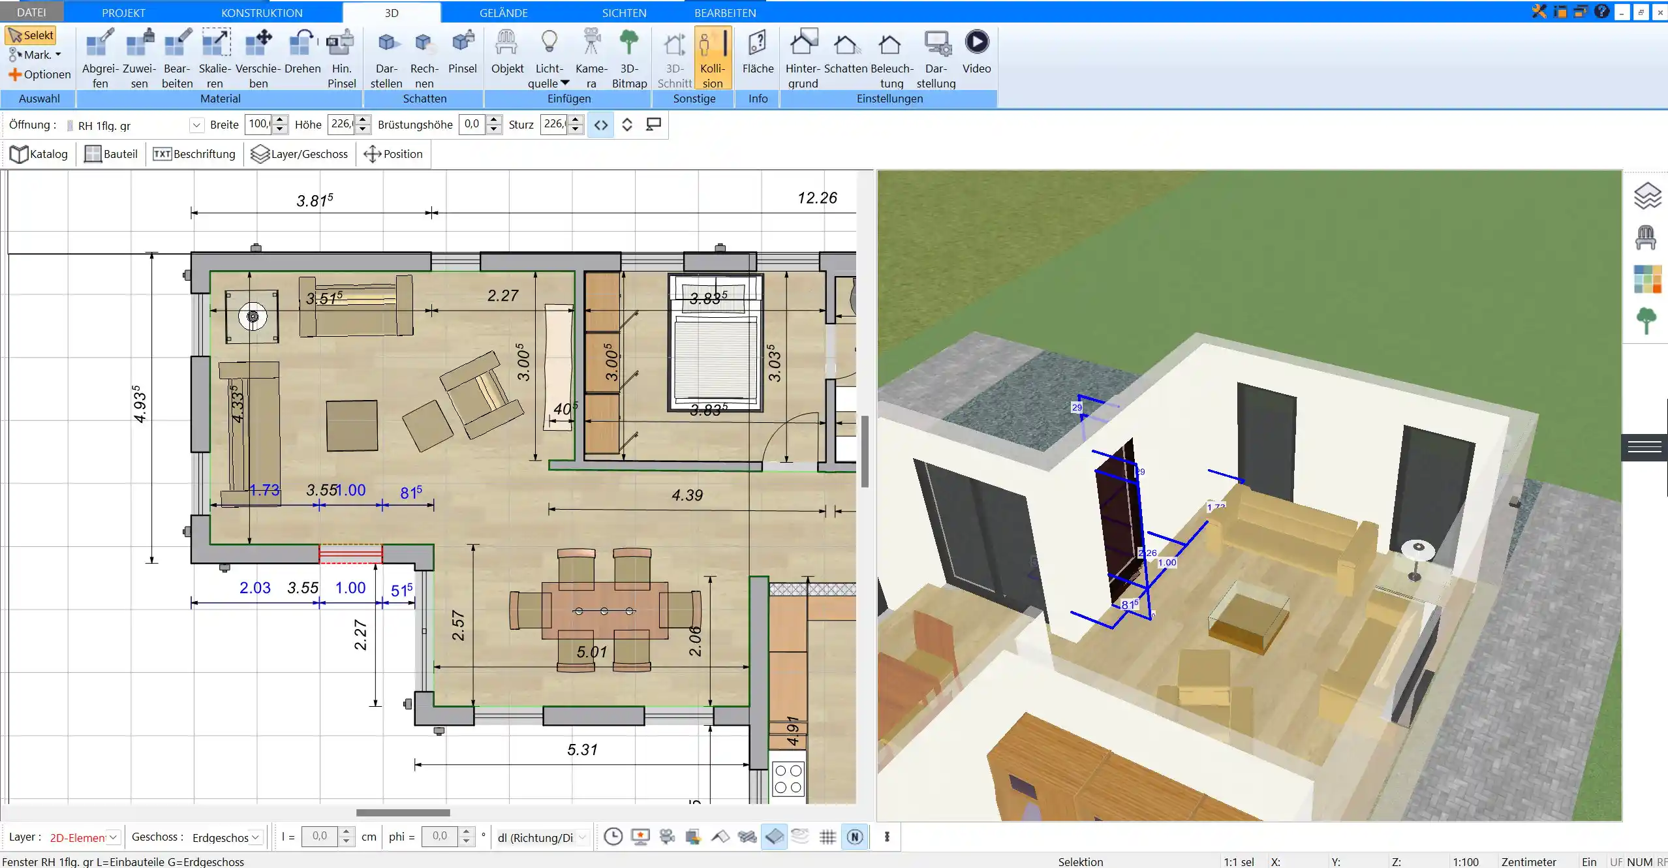The height and width of the screenshot is (868, 1668).
Task: Open the layers panel in right sidebar
Action: click(x=1646, y=196)
